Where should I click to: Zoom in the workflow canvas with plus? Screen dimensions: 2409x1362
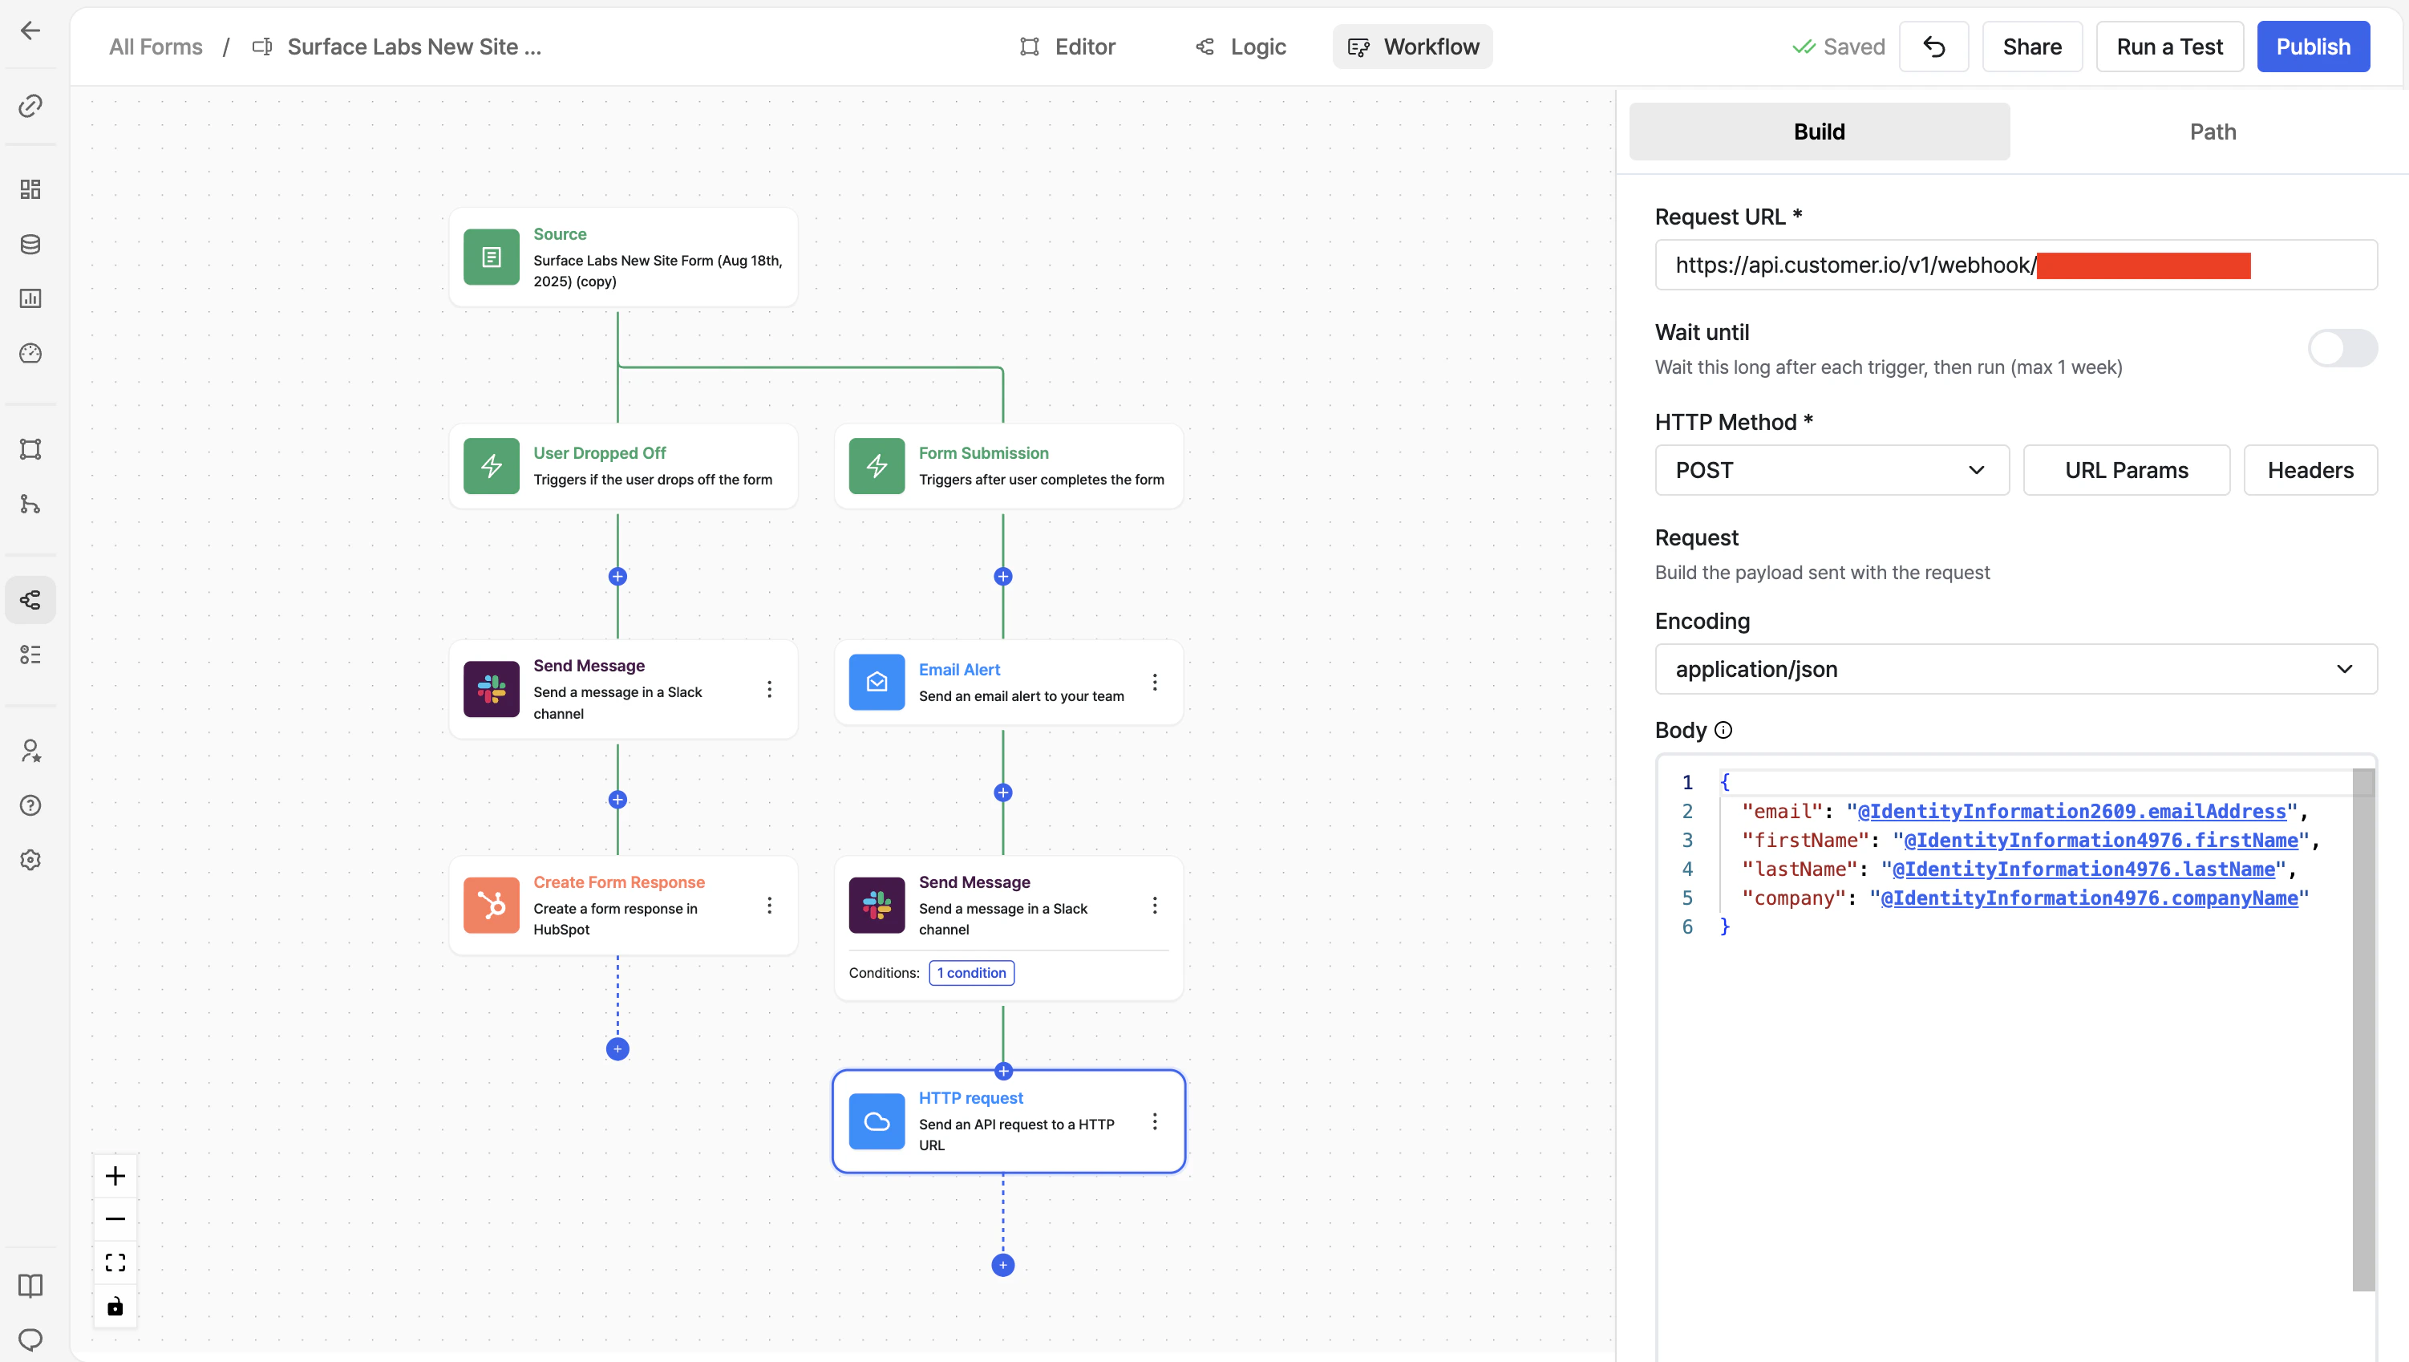(115, 1176)
